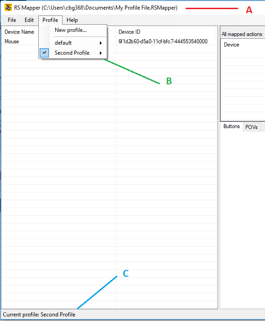Viewport: 265px width, 321px height.
Task: Expand the default profile submenu arrow
Action: tap(101, 43)
